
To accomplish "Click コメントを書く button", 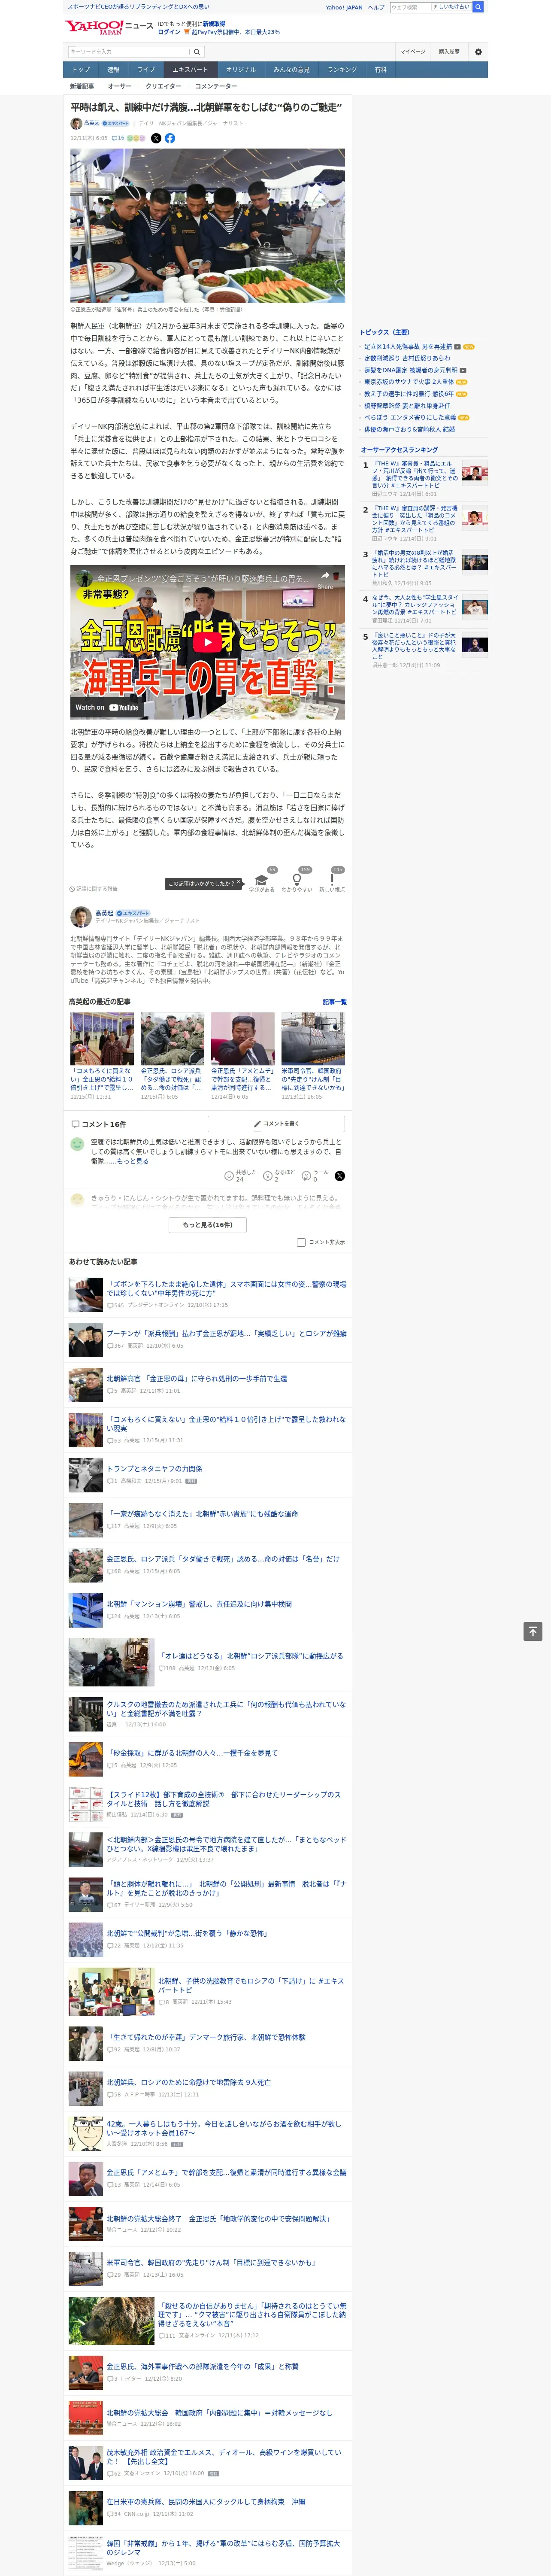I will (276, 1123).
